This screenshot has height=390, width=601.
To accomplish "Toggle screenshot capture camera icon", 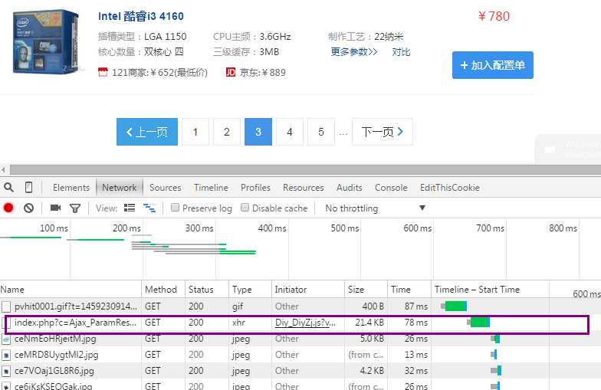I will [55, 208].
